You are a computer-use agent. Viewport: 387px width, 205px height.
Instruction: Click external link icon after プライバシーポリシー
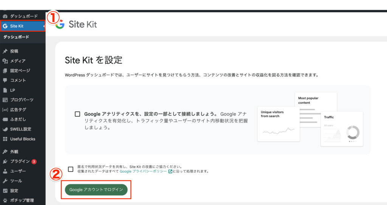pyautogui.click(x=170, y=171)
